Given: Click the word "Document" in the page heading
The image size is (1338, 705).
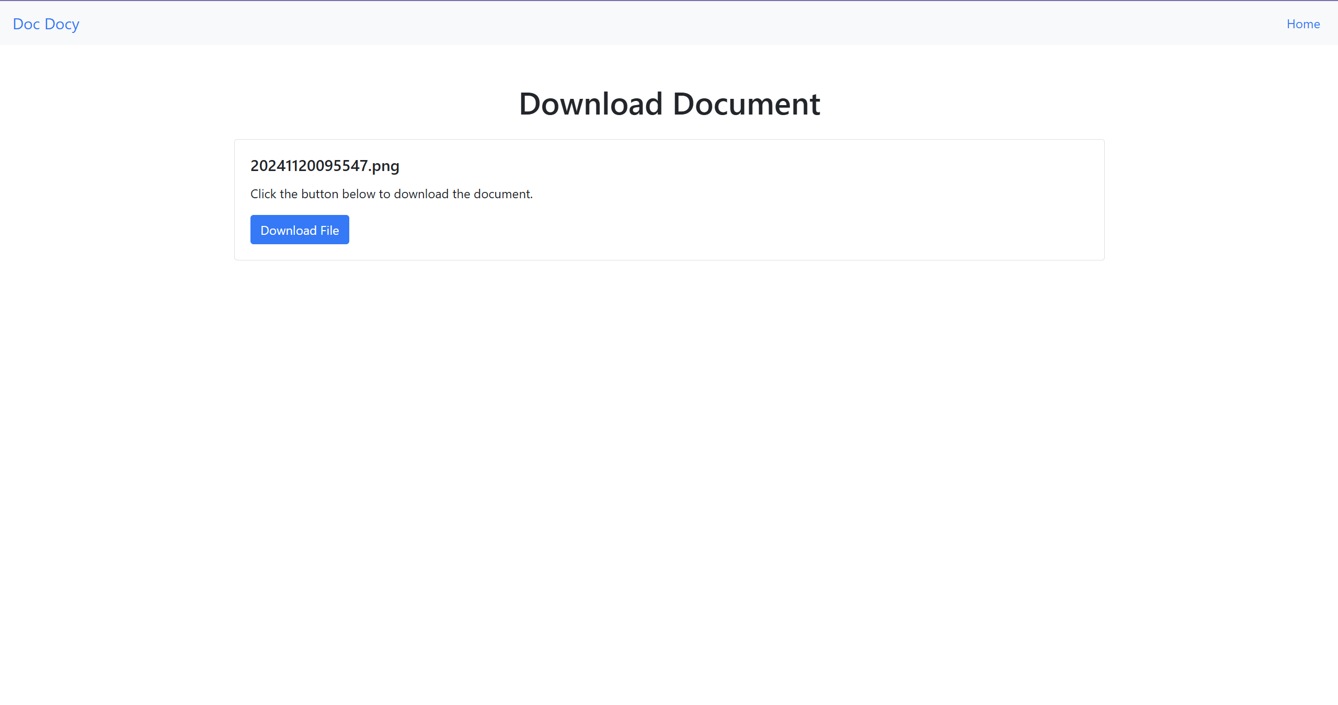Looking at the screenshot, I should coord(747,104).
